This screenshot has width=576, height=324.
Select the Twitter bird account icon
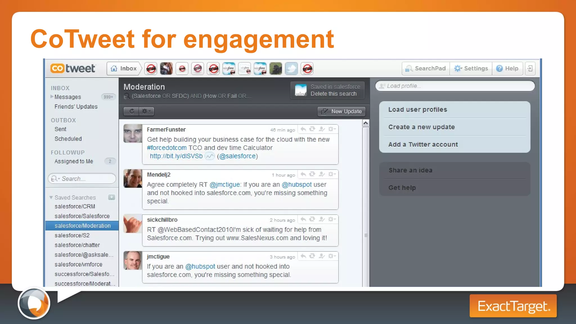point(291,69)
